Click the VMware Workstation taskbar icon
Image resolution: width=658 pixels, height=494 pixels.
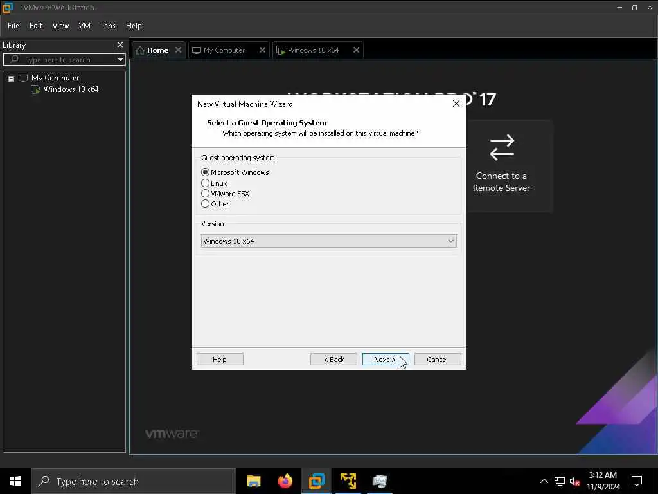pyautogui.click(x=317, y=481)
